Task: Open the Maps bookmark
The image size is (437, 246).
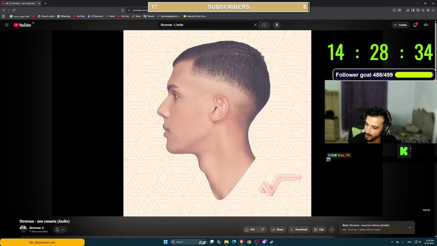Action: 136,16
